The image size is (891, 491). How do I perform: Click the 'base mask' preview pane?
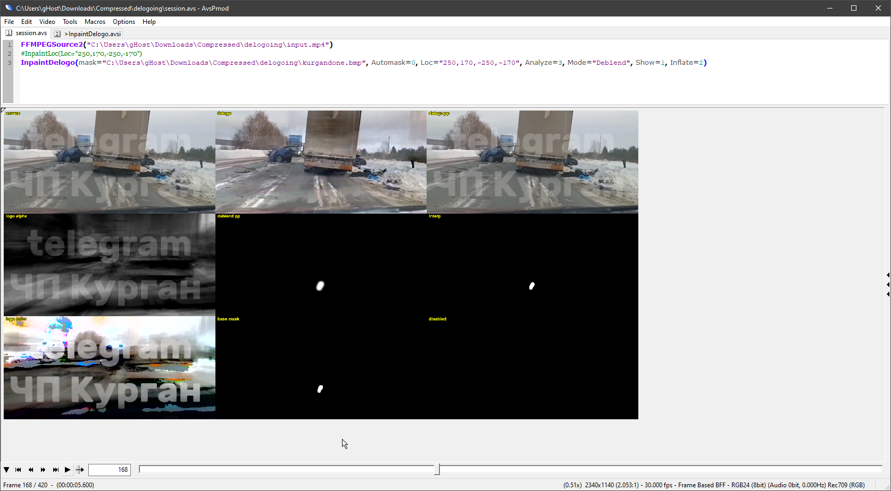(x=321, y=368)
